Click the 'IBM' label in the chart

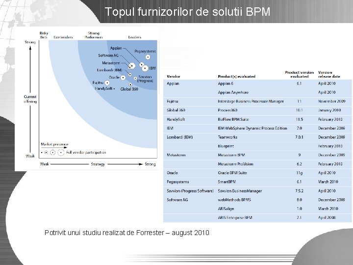pyautogui.click(x=152, y=68)
